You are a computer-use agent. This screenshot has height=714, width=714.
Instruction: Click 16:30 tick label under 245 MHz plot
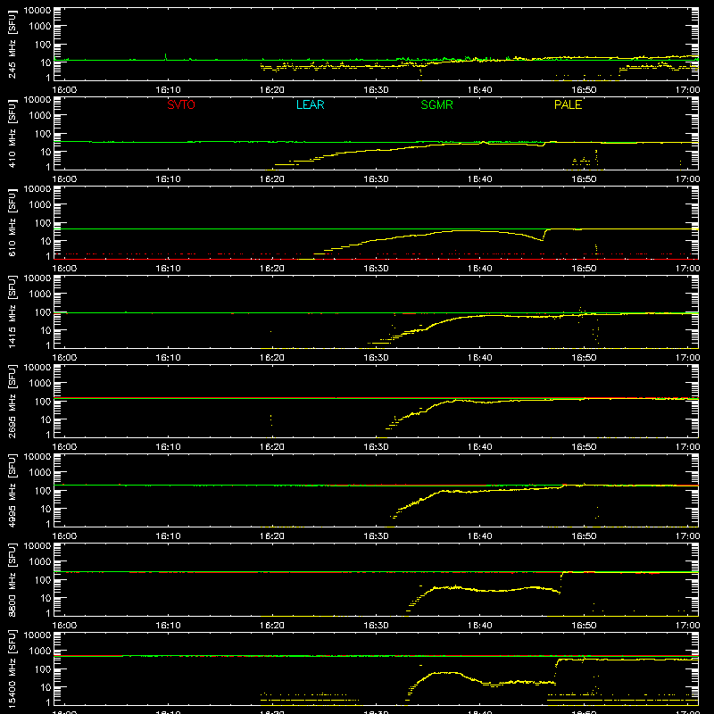point(376,90)
